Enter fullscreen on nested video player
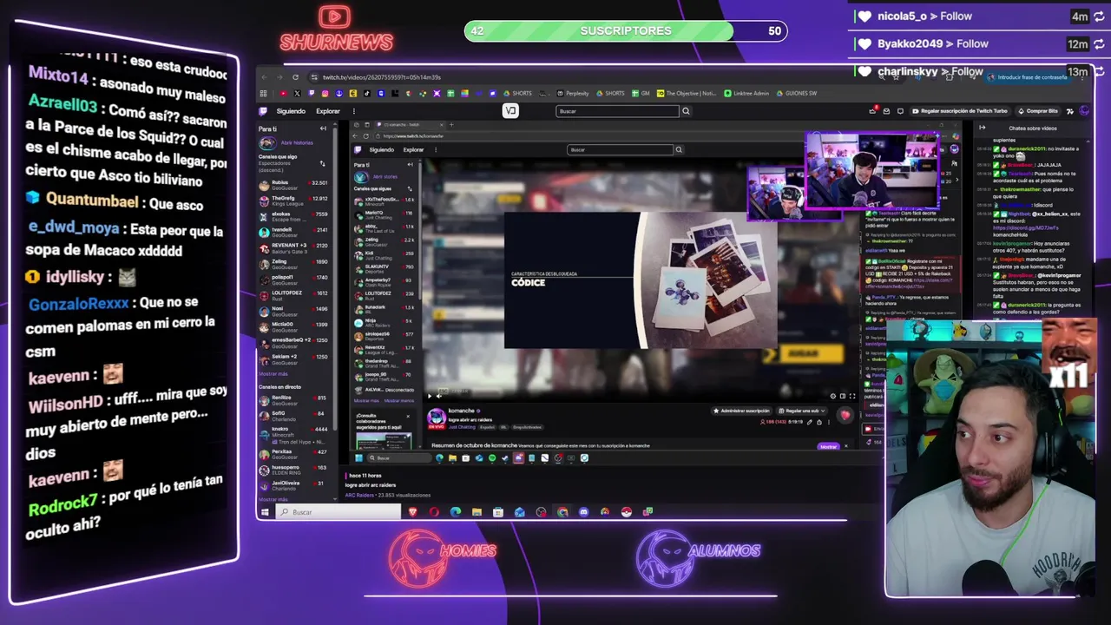 (x=851, y=396)
